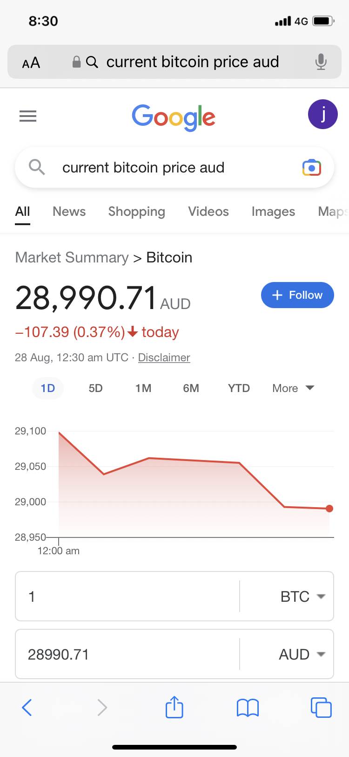
Task: Open the Images results tab
Action: pyautogui.click(x=273, y=212)
